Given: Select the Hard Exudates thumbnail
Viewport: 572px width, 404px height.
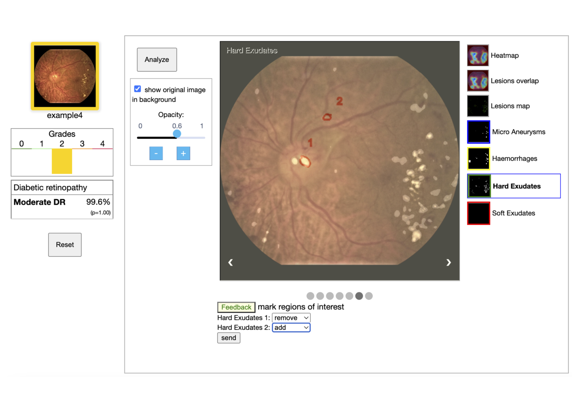Looking at the screenshot, I should coord(478,186).
